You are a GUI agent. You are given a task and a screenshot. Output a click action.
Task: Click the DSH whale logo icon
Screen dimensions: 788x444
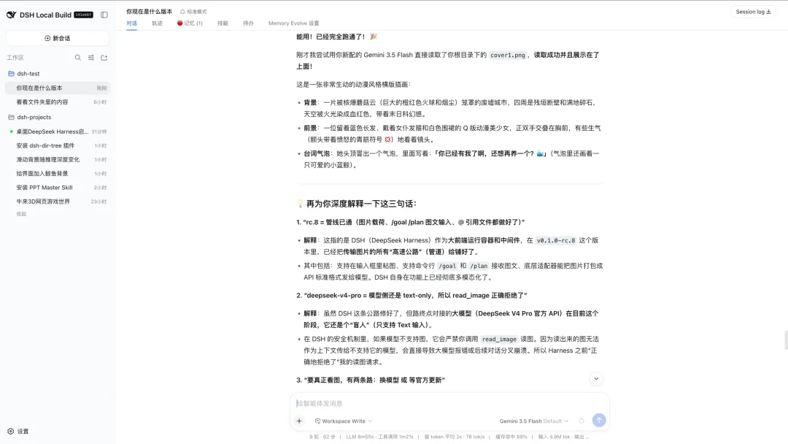coord(11,15)
